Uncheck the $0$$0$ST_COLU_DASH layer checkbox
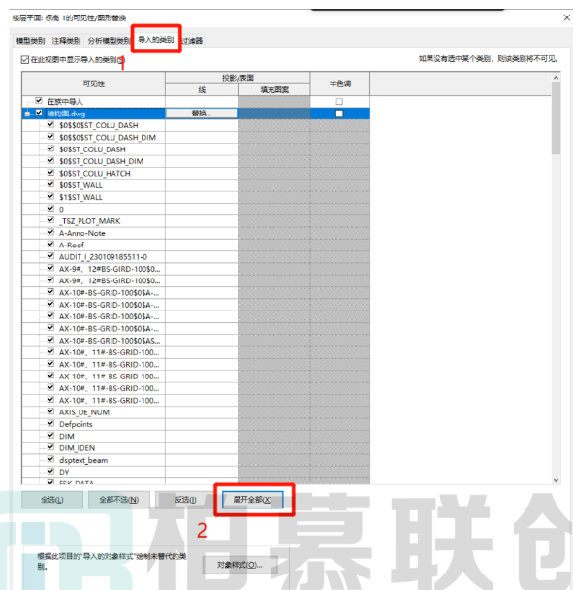Screen dimensions: 573x590 50,124
